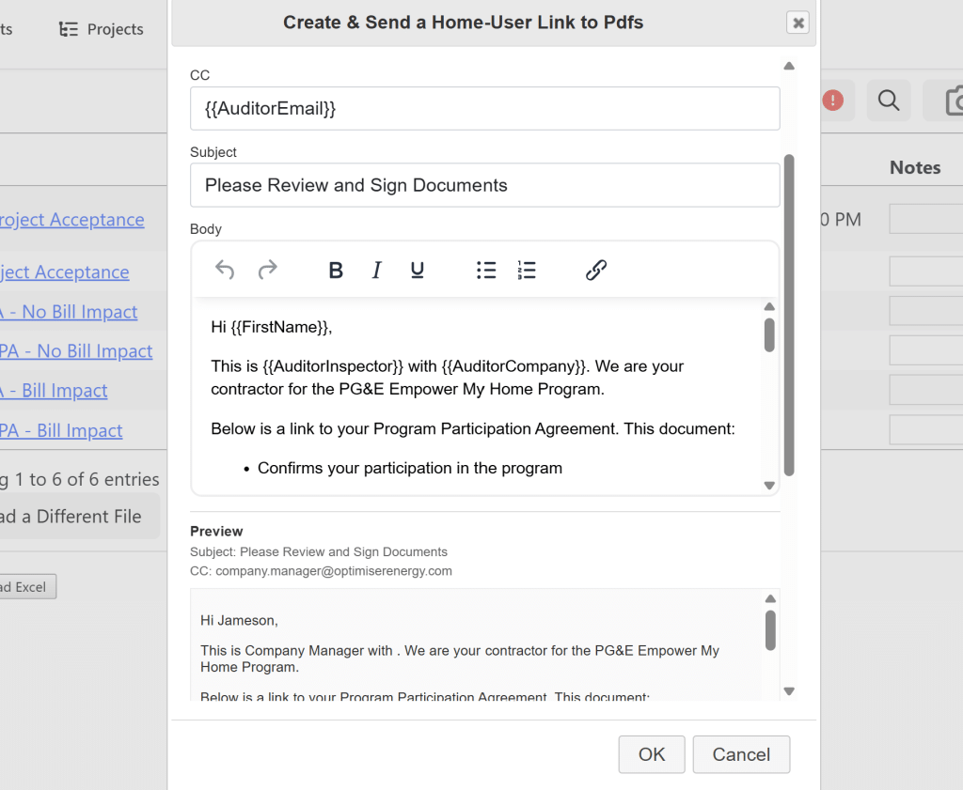Click dialog scroll down arrow

pos(789,691)
